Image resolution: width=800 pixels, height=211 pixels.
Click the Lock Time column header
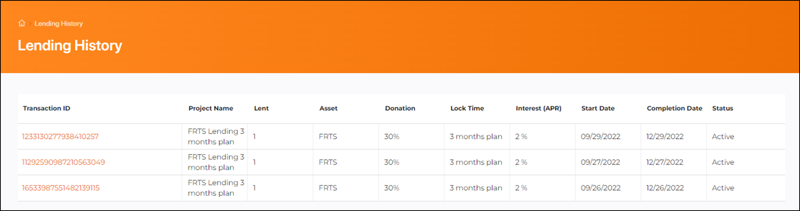pyautogui.click(x=467, y=108)
